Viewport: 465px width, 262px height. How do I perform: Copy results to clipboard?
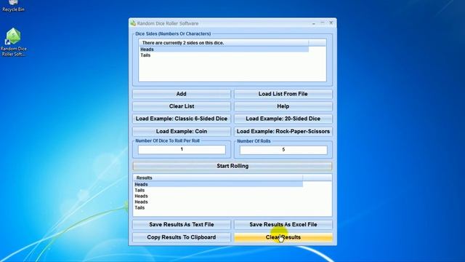[182, 237]
